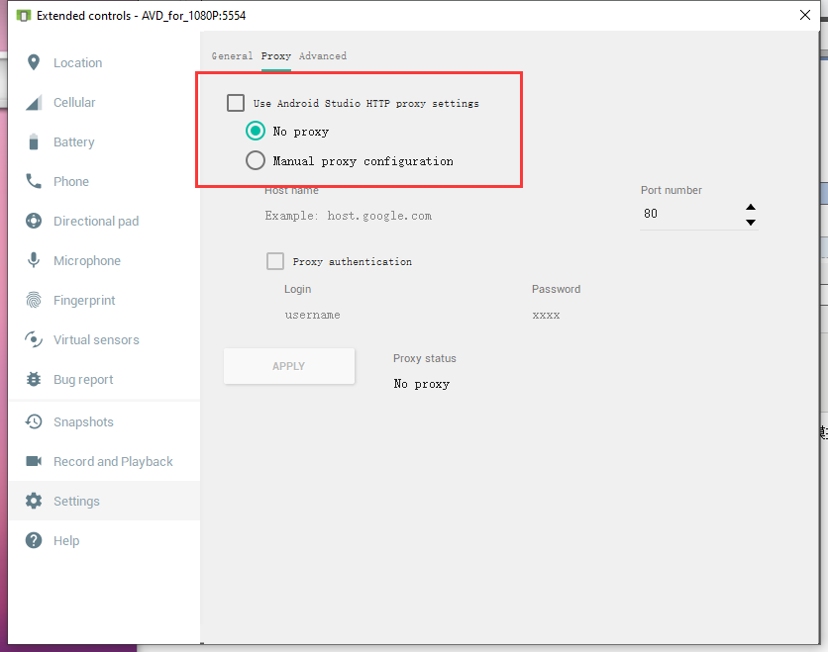This screenshot has height=652, width=828.
Task: Open the Phone panel label
Action: pyautogui.click(x=70, y=181)
